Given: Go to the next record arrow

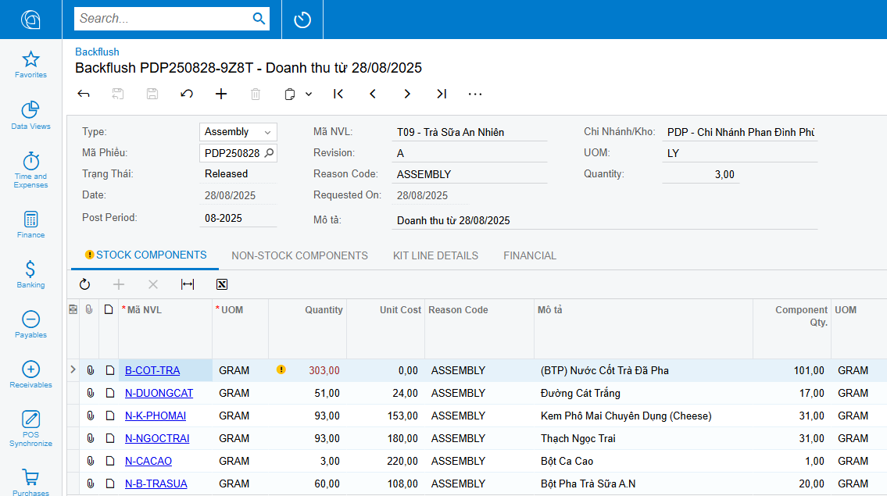Looking at the screenshot, I should (406, 94).
